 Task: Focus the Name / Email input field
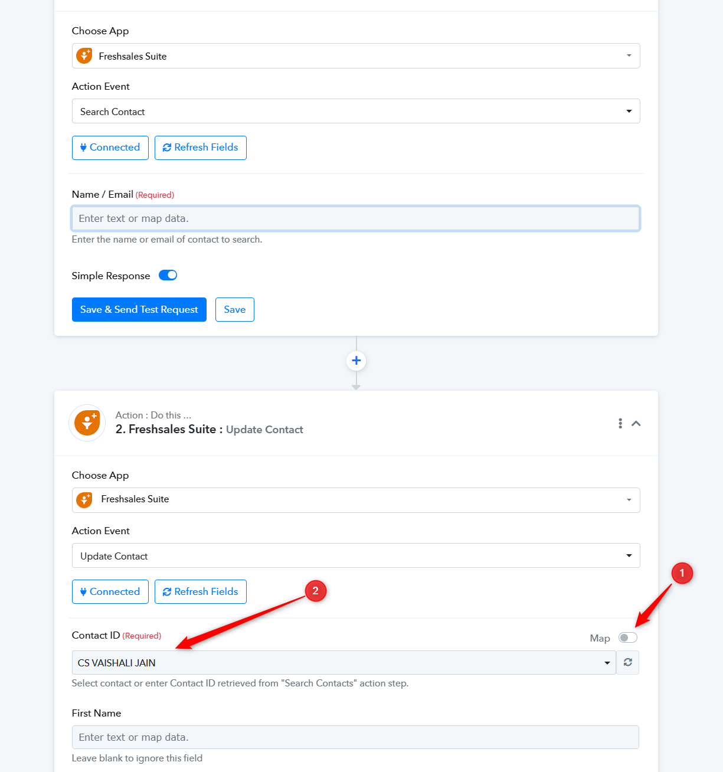(356, 218)
